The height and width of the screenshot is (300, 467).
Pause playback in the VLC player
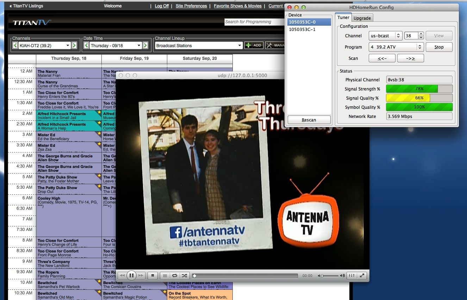coord(131,276)
